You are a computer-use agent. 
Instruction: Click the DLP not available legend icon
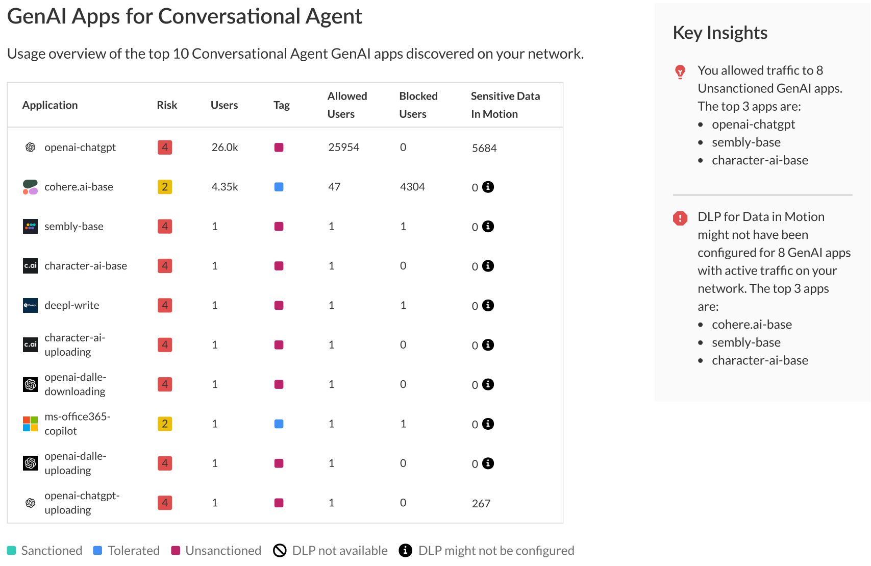click(280, 551)
